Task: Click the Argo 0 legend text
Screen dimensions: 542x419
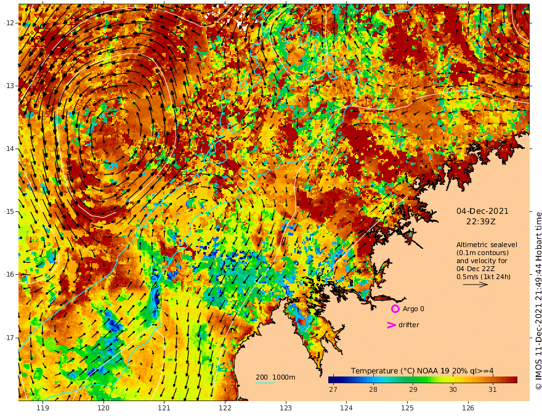Action: pos(413,309)
